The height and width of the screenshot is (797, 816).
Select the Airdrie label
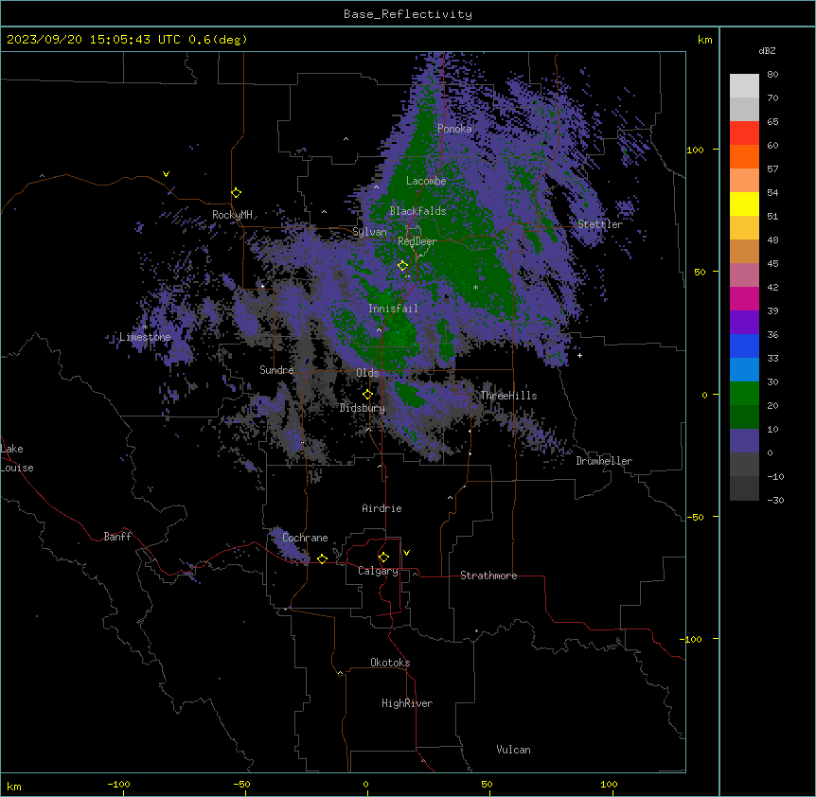pos(382,508)
